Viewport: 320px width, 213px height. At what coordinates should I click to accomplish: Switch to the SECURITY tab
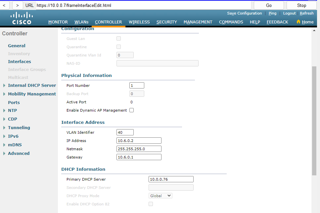point(166,22)
